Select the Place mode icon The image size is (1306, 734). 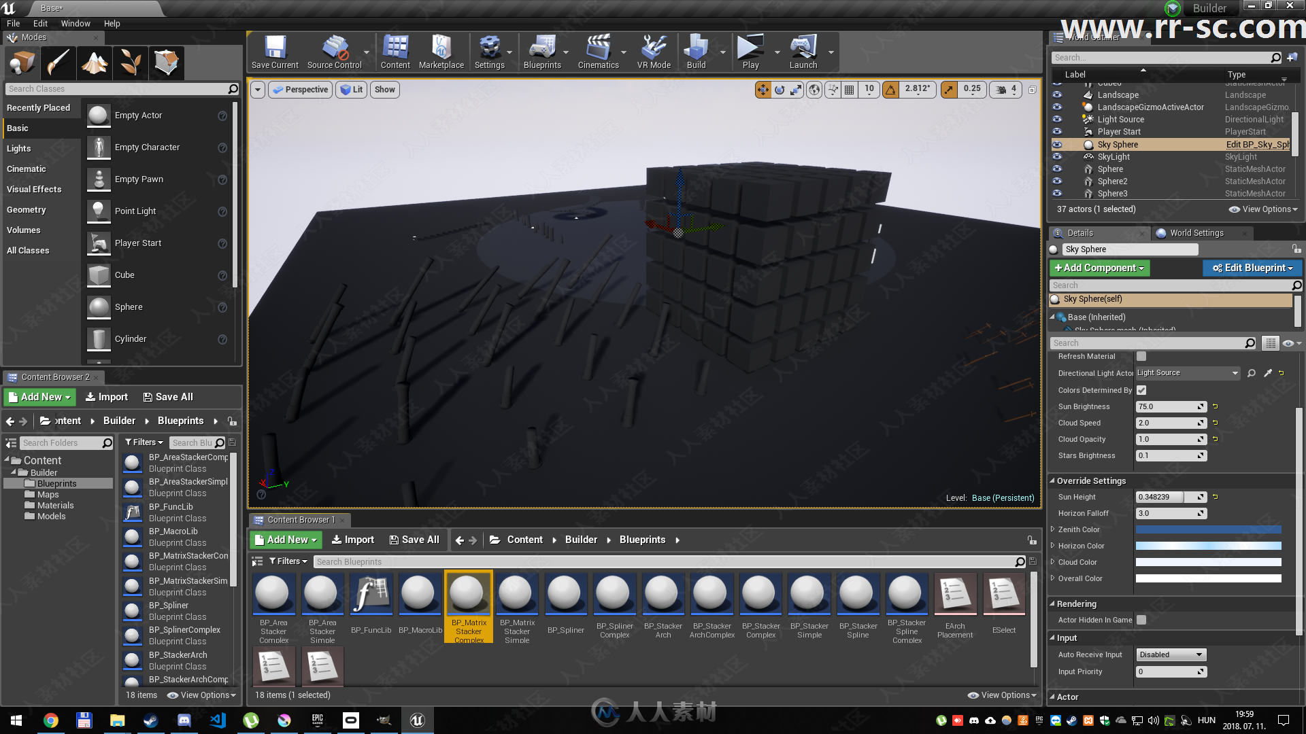click(22, 63)
